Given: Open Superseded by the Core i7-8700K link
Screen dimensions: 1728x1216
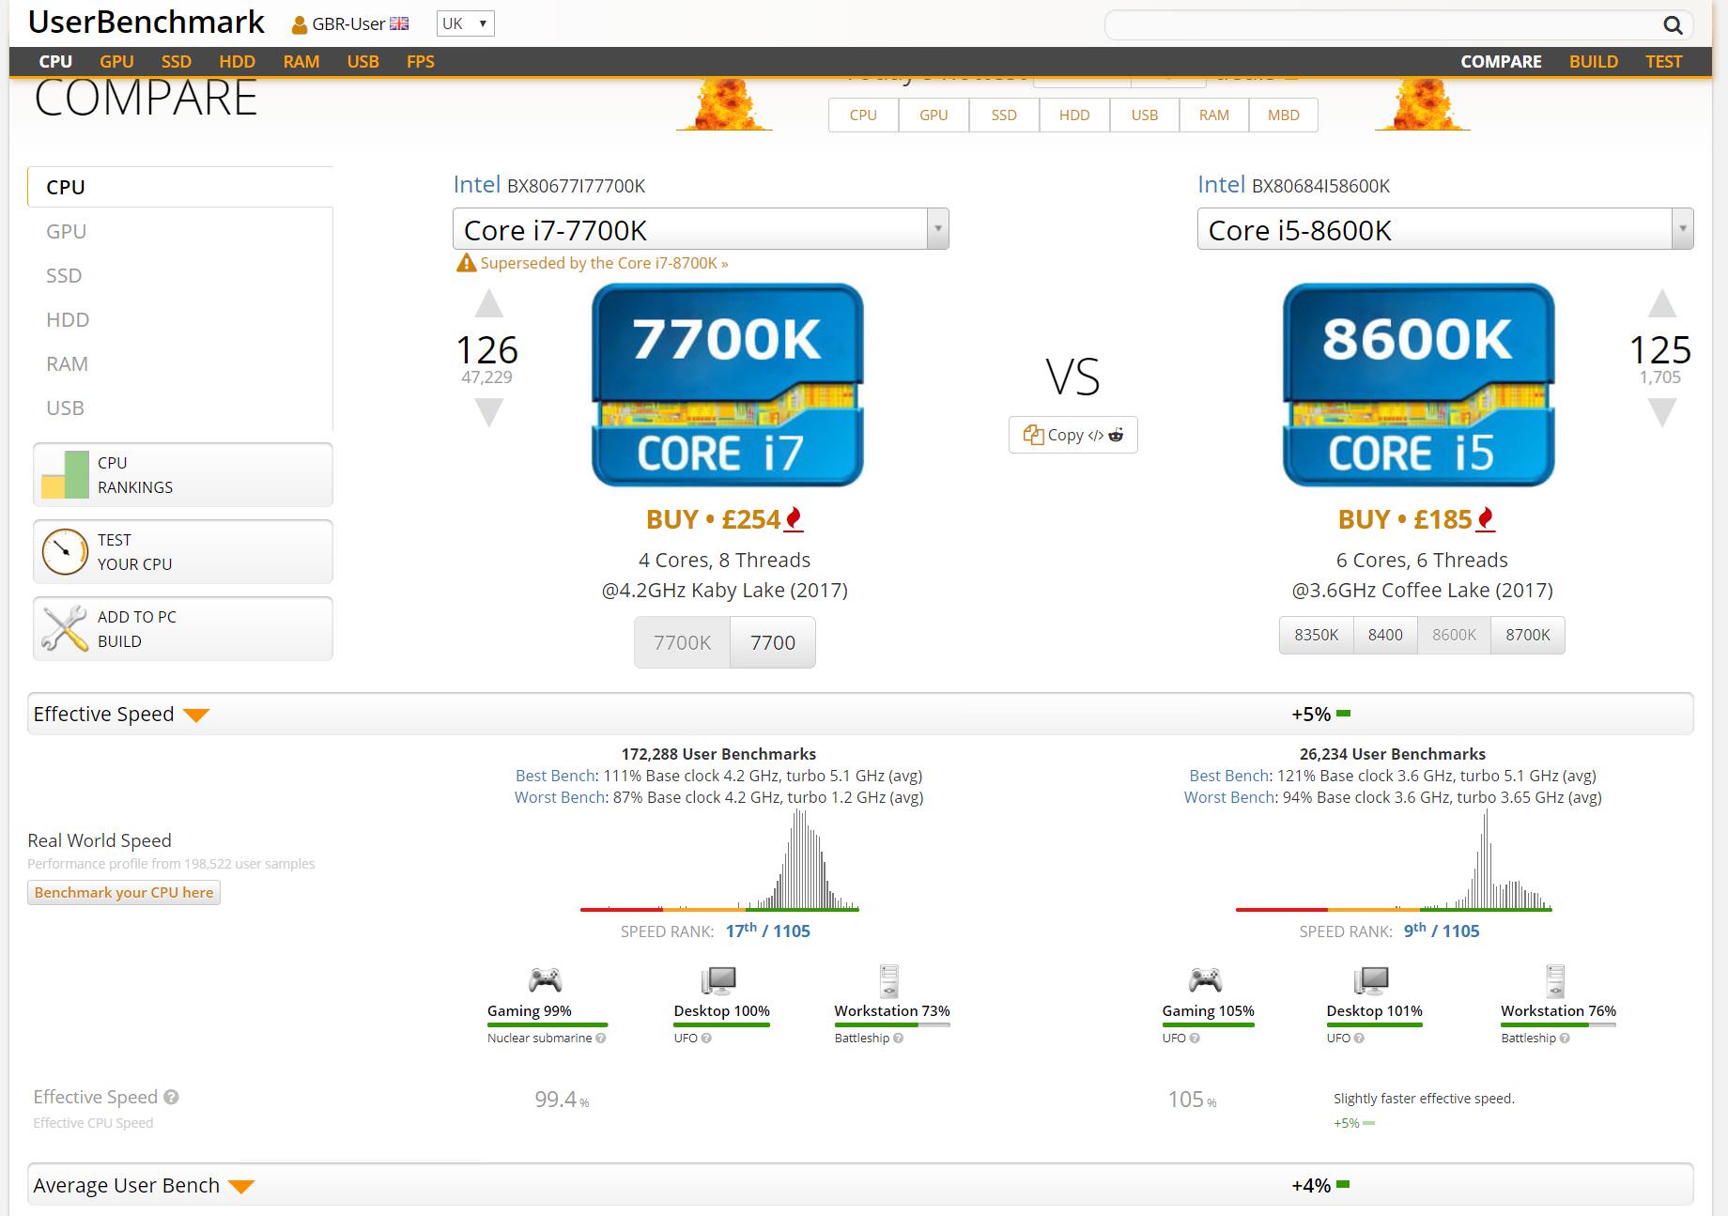Looking at the screenshot, I should pos(604,263).
